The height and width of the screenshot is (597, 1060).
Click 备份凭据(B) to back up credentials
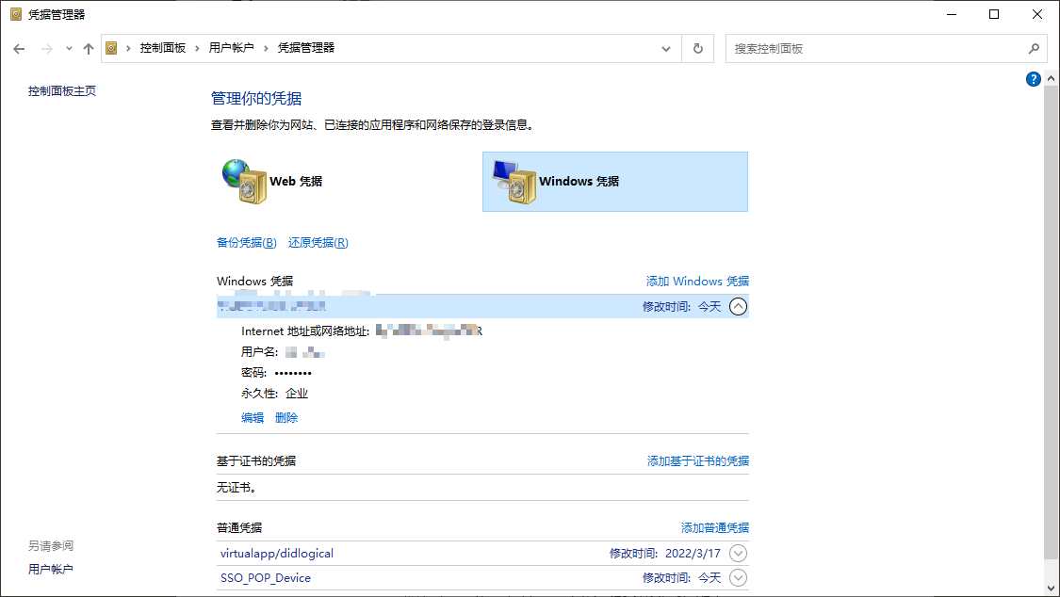tap(246, 242)
